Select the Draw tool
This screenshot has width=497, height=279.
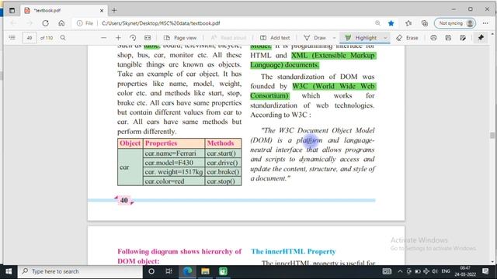315,38
